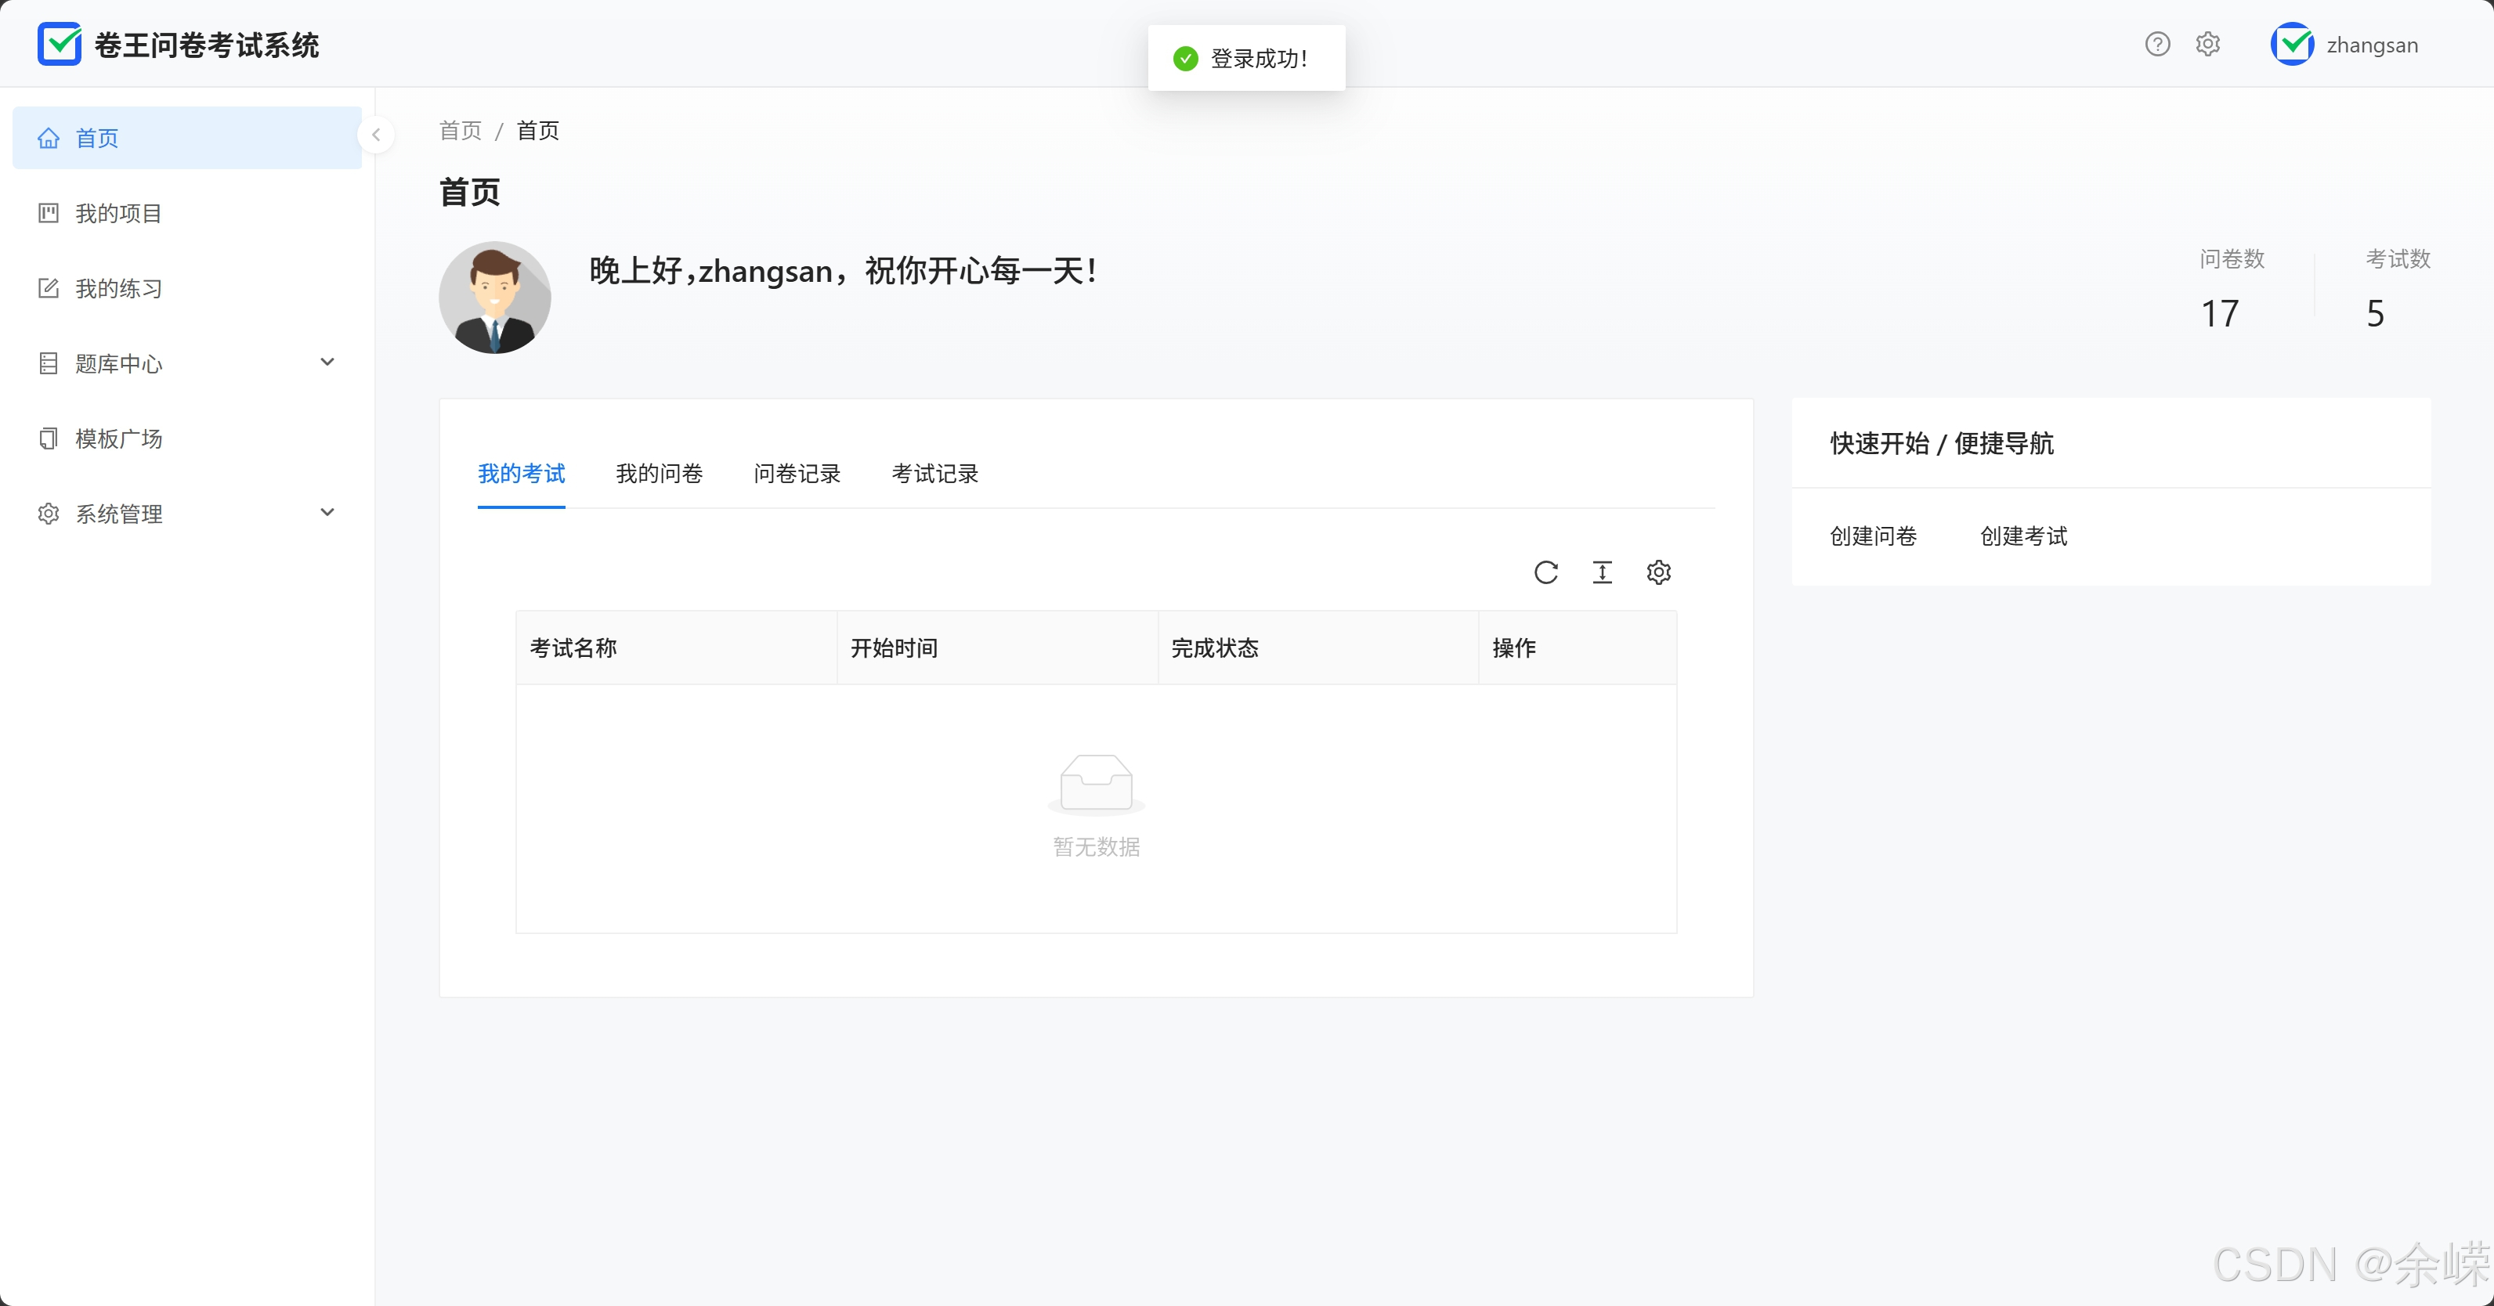Switch to the 考试记录 tab
2494x1306 pixels.
(x=934, y=474)
